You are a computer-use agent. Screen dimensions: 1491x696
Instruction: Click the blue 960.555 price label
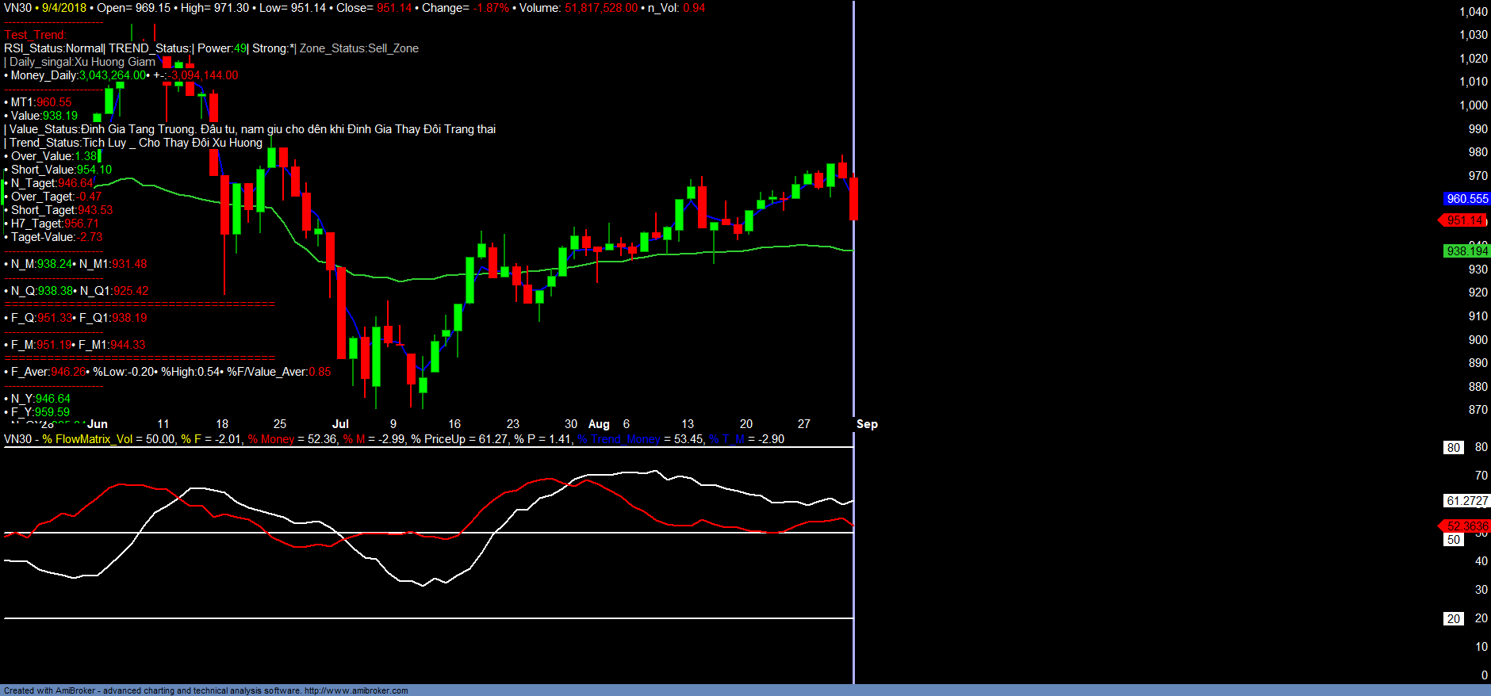tap(1466, 199)
